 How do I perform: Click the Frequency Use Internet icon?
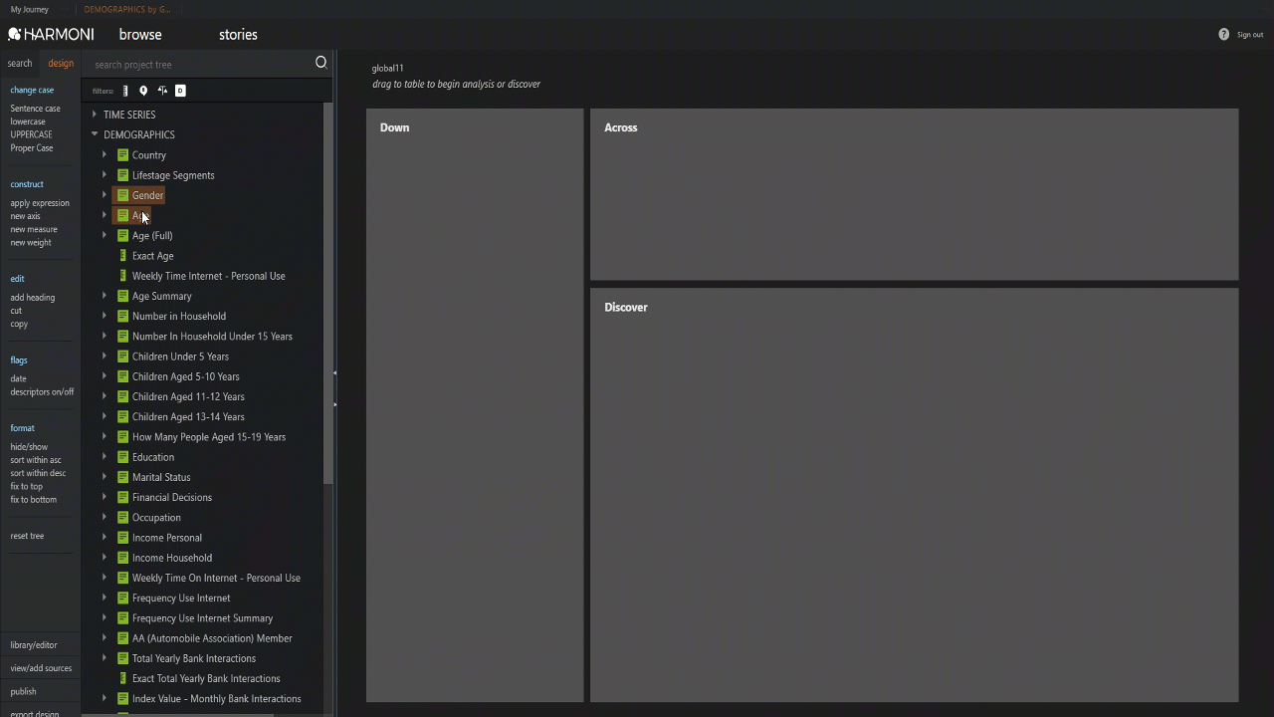tap(122, 598)
